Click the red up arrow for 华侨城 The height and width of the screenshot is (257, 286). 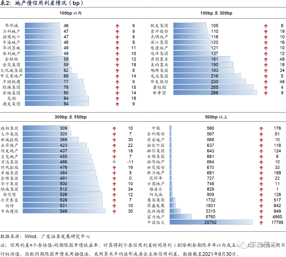[117, 26]
